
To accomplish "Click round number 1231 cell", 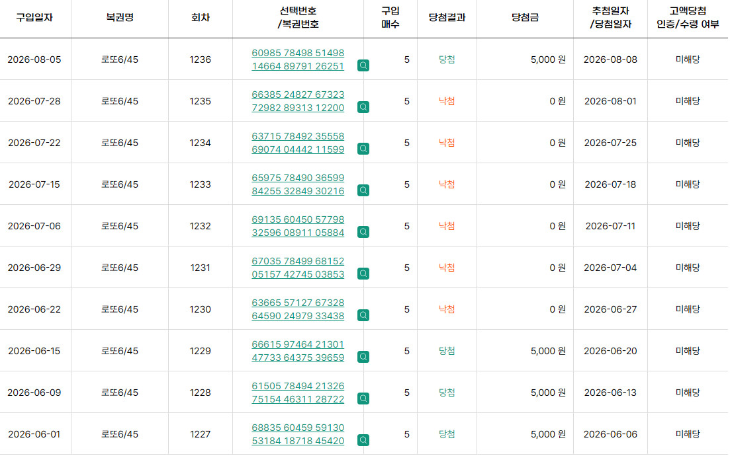I will [x=200, y=268].
